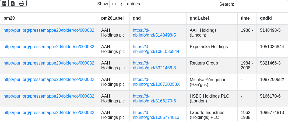
Task: Visit gnd link 5166170-6
Action: (154, 98)
